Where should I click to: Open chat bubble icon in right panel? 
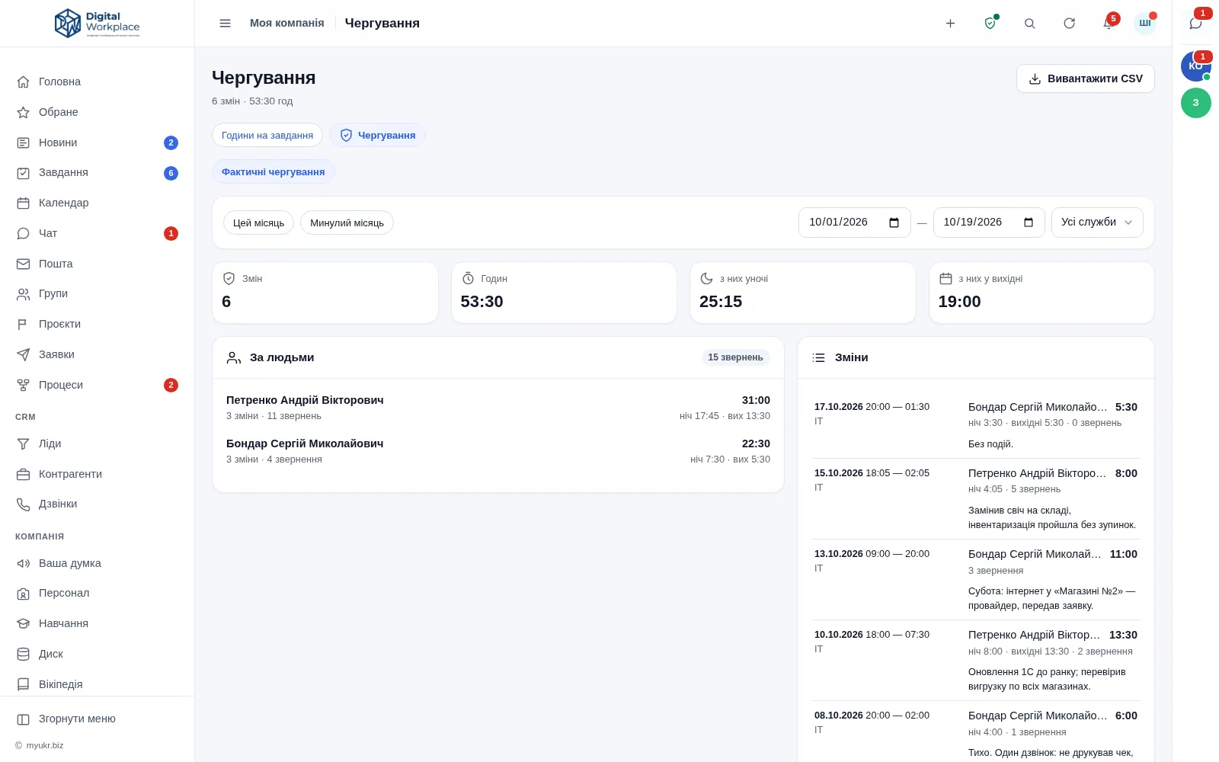(1195, 24)
